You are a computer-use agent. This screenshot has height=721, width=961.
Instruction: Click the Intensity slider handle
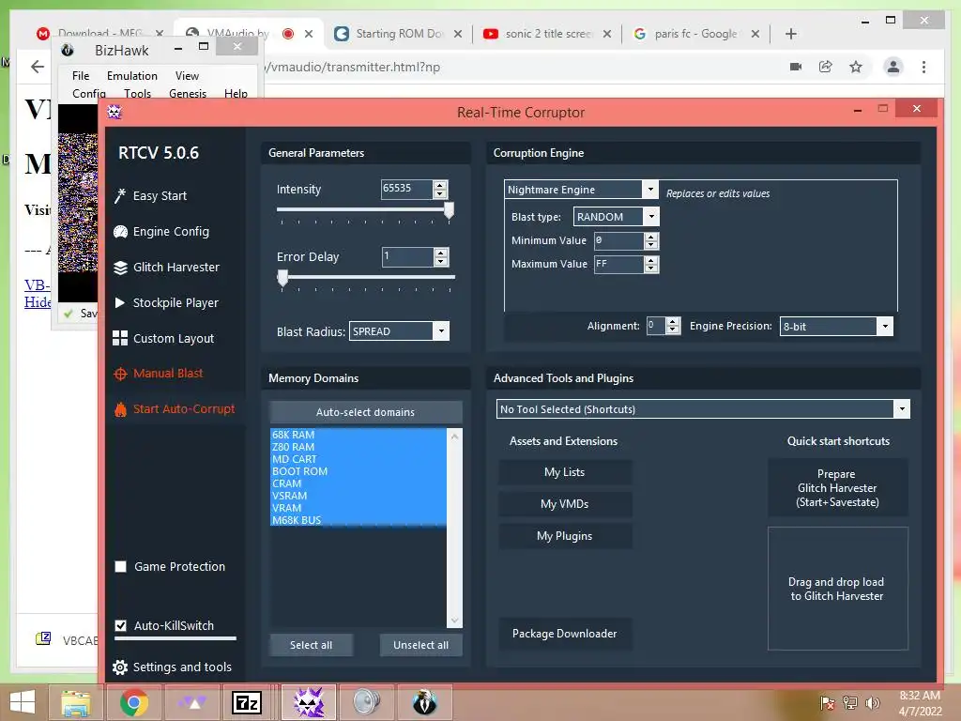(449, 210)
